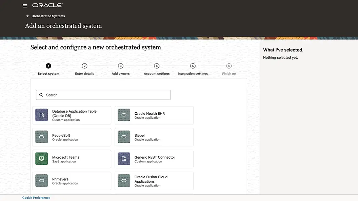Click 'Oracle application' under Siebel
The image size is (358, 201).
pos(147,139)
